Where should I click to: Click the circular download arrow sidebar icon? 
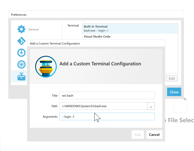[21, 53]
